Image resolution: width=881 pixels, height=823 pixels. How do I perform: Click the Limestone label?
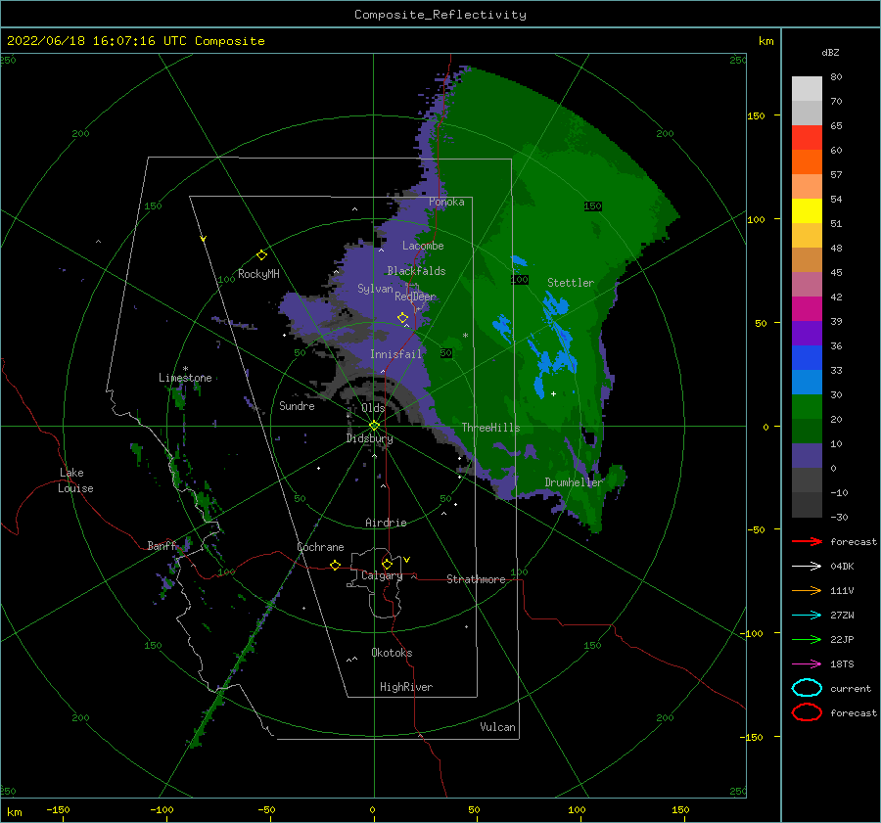click(x=185, y=378)
